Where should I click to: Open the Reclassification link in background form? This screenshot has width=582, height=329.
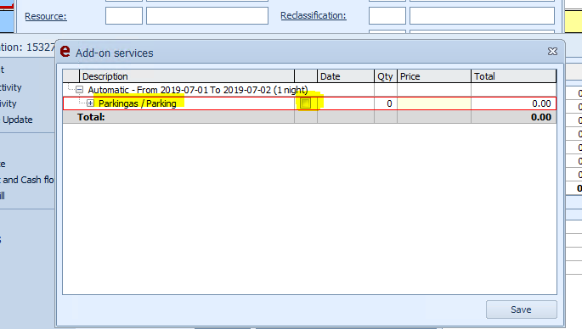point(314,15)
